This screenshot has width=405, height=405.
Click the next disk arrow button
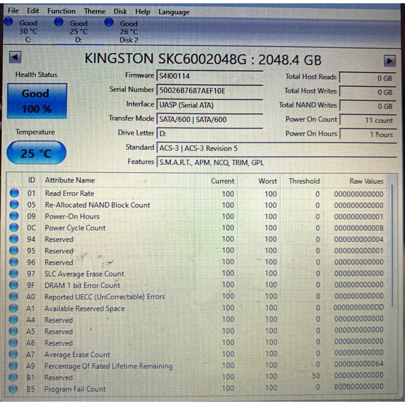click(389, 61)
